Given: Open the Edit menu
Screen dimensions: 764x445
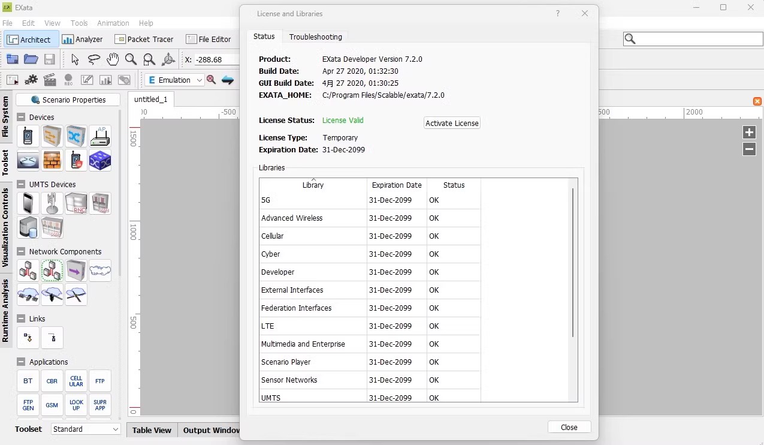Looking at the screenshot, I should point(28,23).
